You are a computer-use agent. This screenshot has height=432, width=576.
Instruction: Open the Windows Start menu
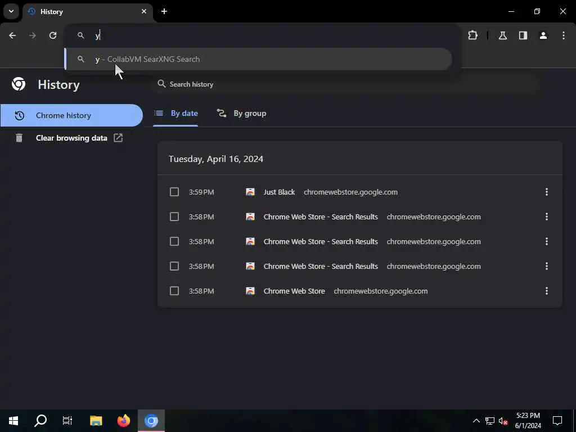[x=13, y=421]
